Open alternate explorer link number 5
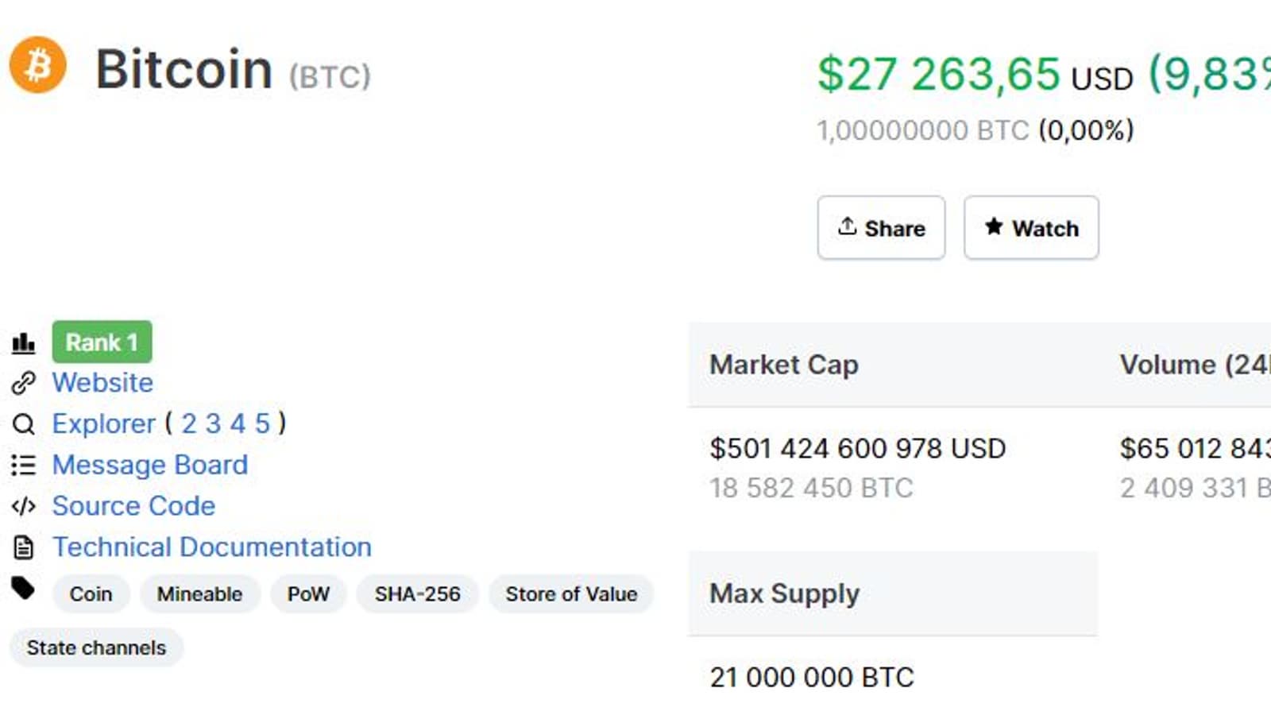Viewport: 1271px width, 715px height. 262,424
